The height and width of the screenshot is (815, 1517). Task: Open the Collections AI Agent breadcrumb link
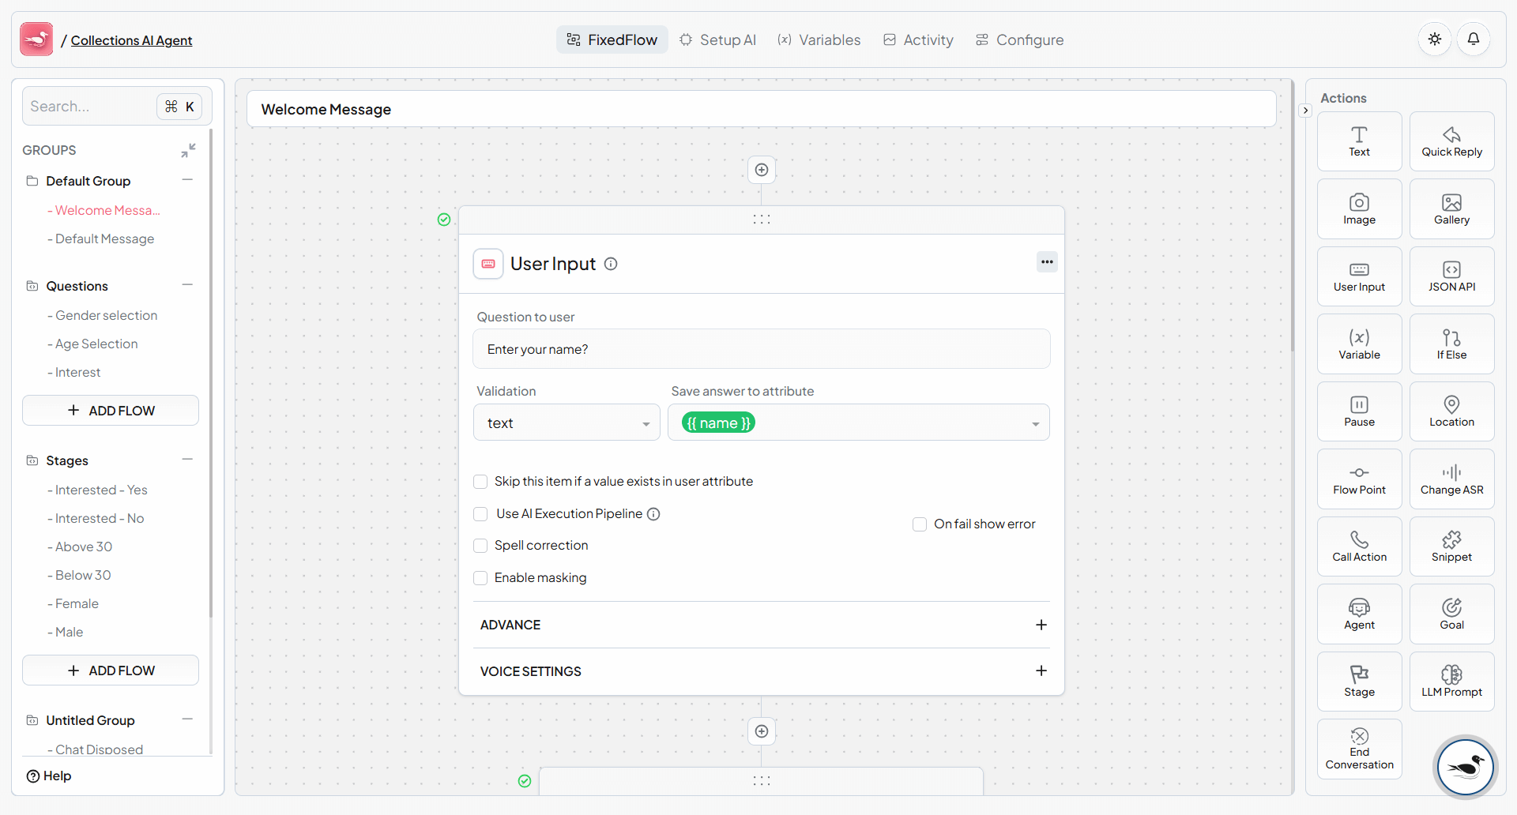point(131,40)
